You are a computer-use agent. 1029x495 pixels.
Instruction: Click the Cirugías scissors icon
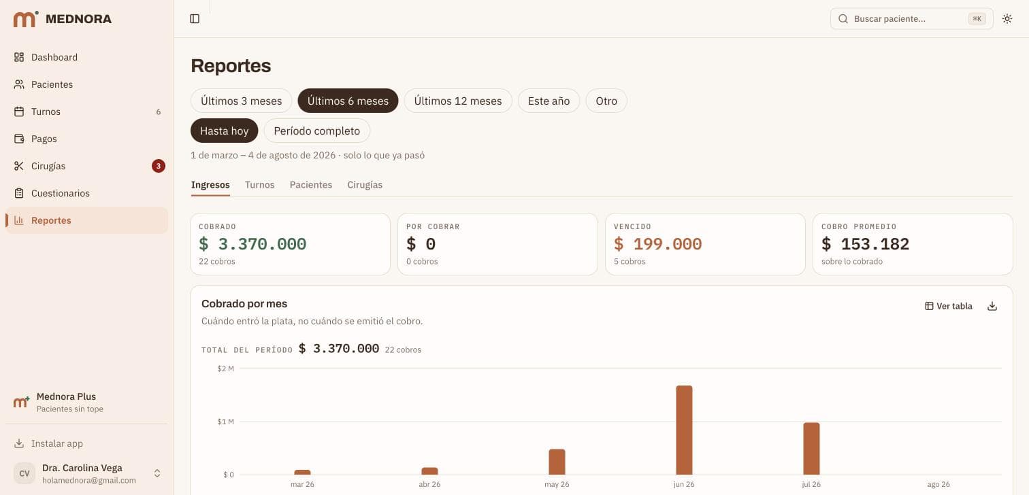click(x=19, y=166)
